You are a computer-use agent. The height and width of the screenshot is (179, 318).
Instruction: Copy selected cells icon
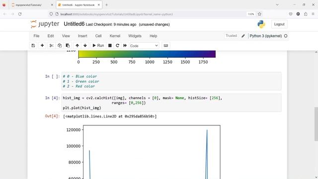(60, 45)
